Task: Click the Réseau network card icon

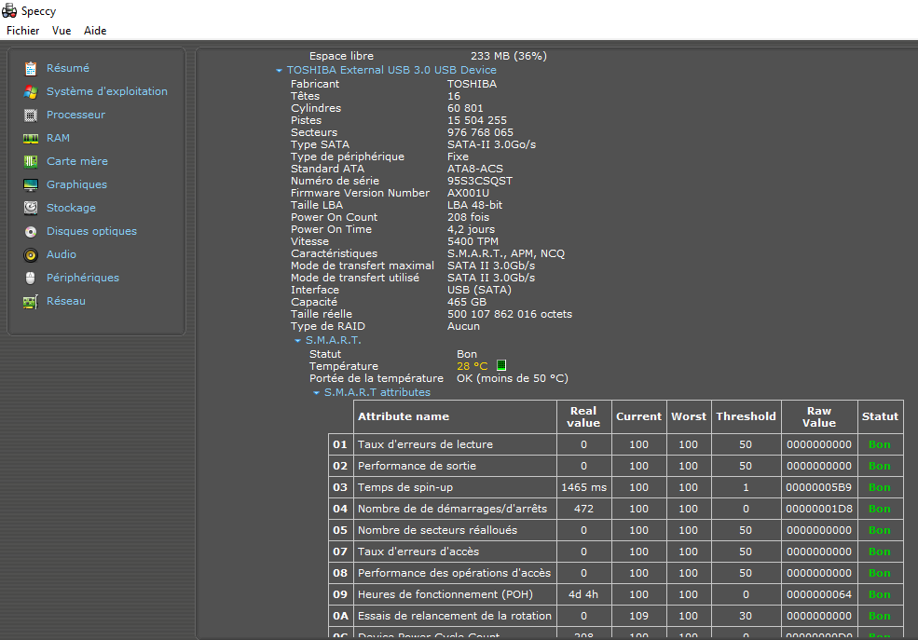Action: click(31, 301)
